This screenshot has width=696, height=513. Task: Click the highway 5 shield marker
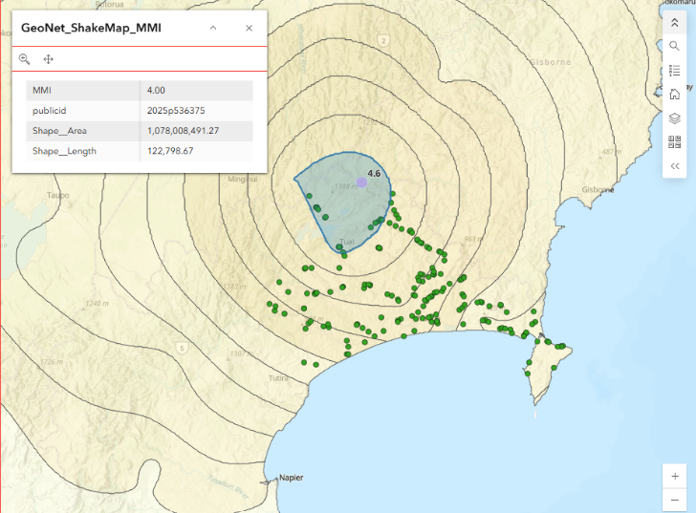[182, 348]
